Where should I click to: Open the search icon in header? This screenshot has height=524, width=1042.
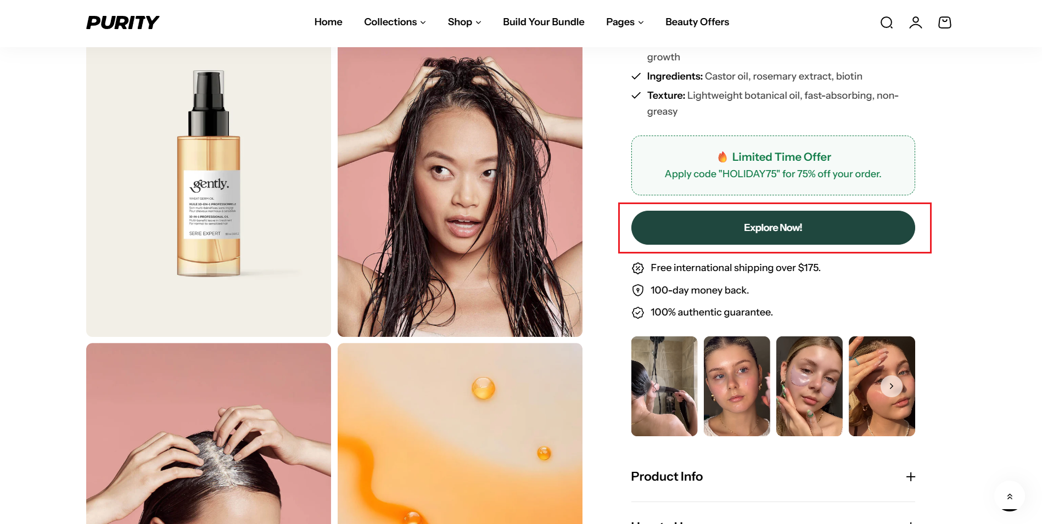click(x=886, y=22)
